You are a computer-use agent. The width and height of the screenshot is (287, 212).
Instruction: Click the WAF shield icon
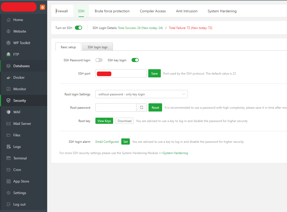tap(8, 112)
